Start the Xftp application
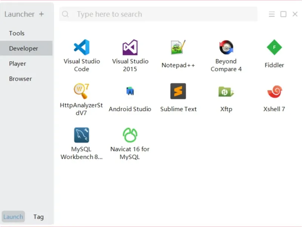 click(x=226, y=92)
